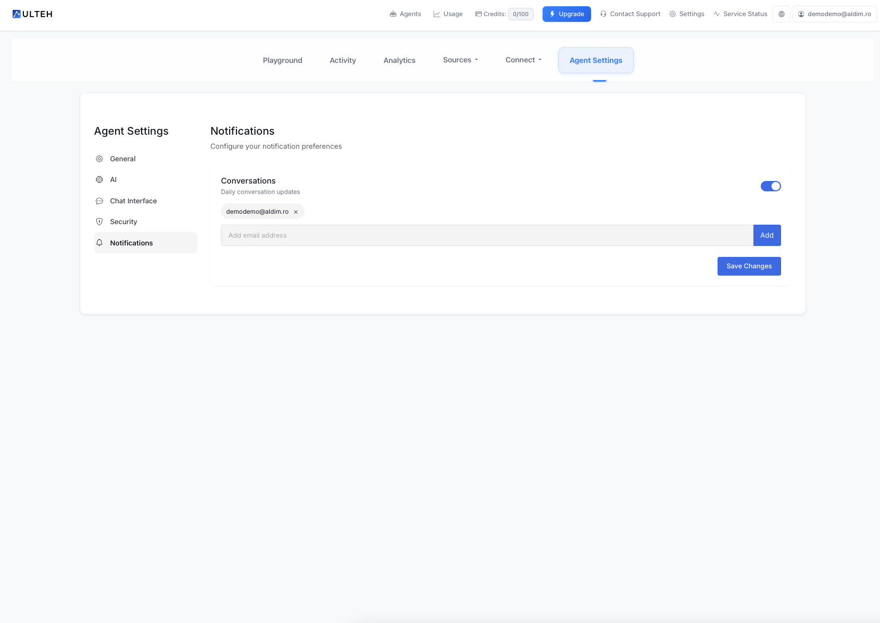Expand the Connect dropdown
The width and height of the screenshot is (880, 623).
[523, 60]
